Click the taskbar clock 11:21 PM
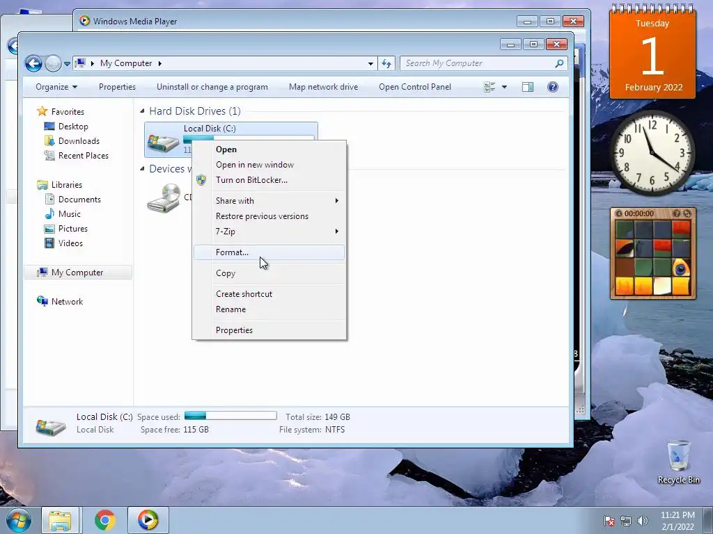 click(x=677, y=520)
